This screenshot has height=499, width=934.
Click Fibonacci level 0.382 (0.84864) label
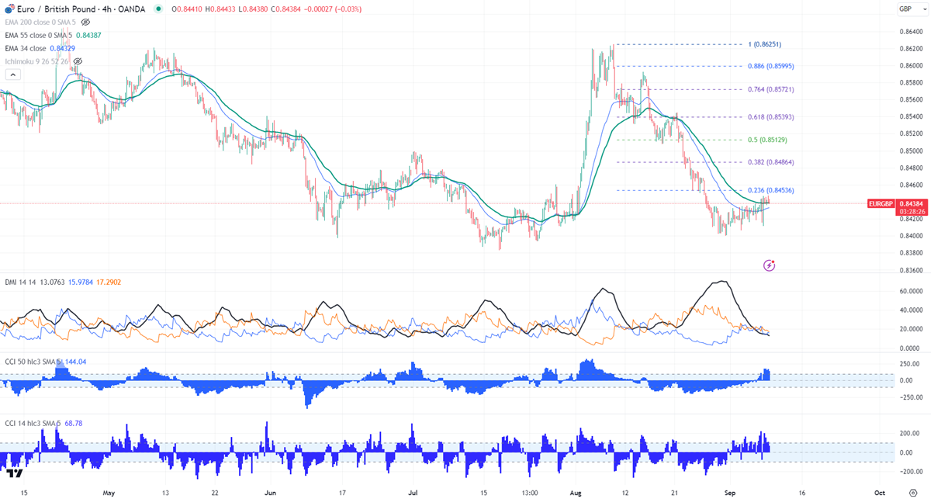pos(770,162)
